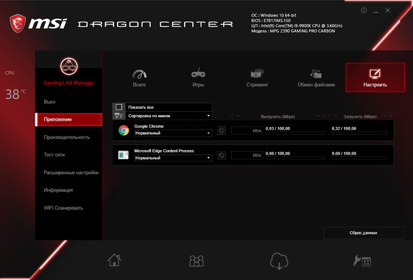The height and width of the screenshot is (280, 413).
Task: Open Расширенные настройки in the sidebar
Action: (x=71, y=172)
